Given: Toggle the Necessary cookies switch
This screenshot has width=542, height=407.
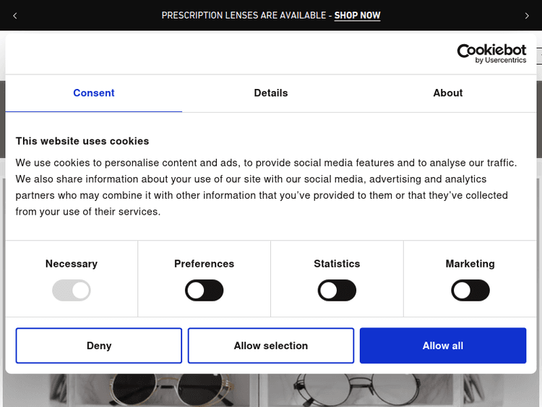Looking at the screenshot, I should pos(72,291).
